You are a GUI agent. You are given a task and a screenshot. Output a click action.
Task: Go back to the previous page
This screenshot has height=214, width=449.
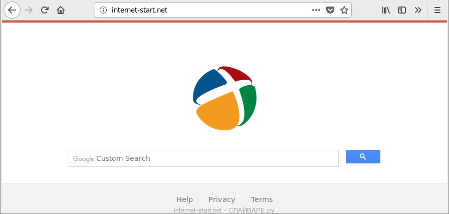click(x=12, y=10)
